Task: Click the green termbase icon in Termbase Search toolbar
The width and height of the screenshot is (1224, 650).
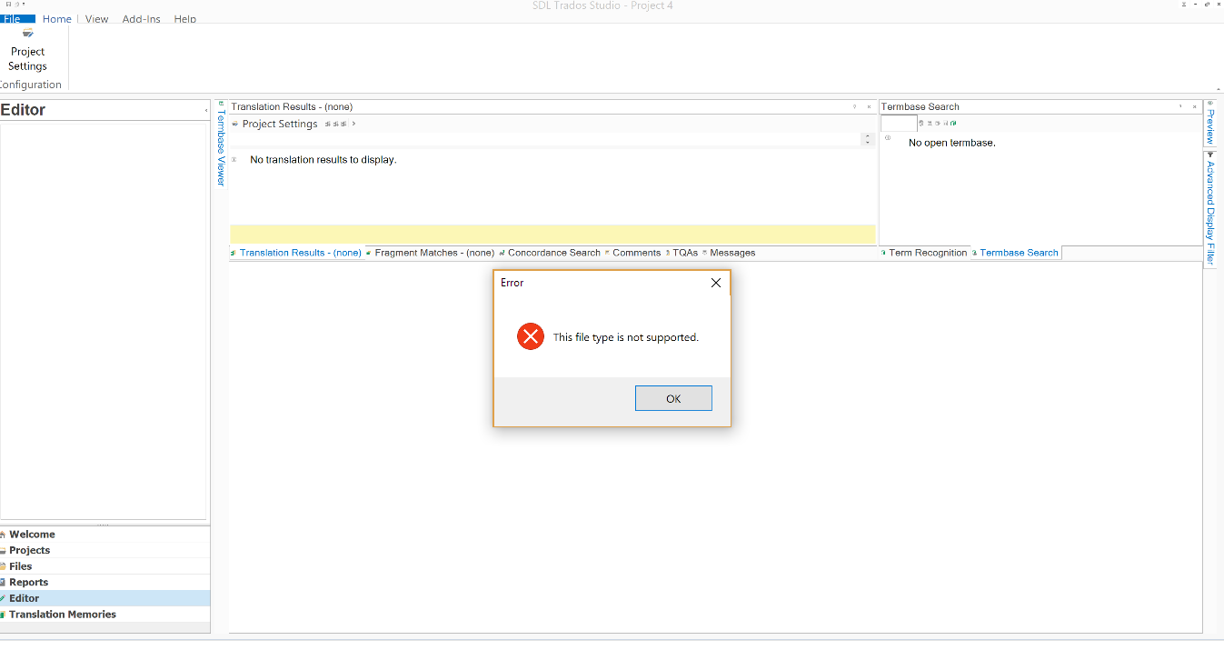Action: point(952,123)
